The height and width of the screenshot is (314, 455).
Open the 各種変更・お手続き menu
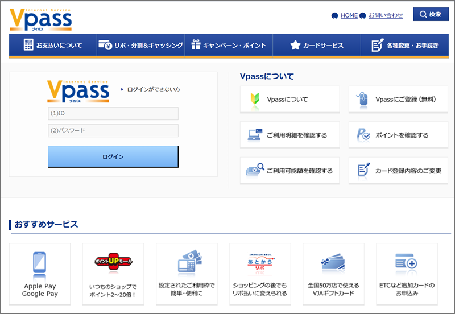click(405, 46)
